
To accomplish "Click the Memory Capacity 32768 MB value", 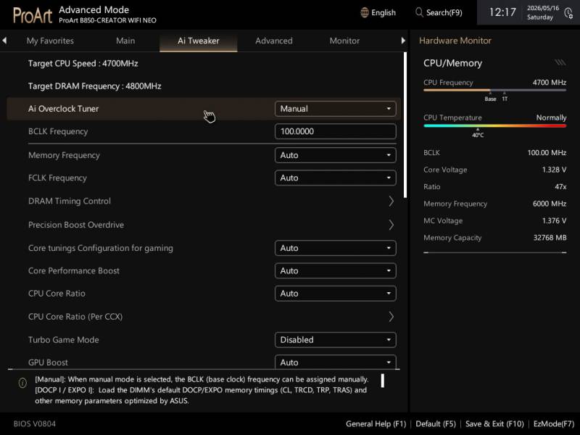I will click(550, 238).
